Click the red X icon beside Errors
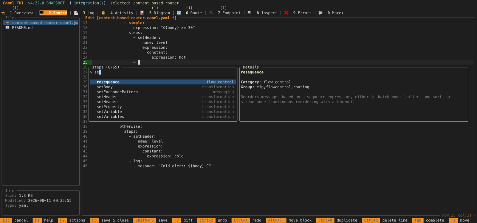The height and width of the screenshot is (223, 477). 286,13
